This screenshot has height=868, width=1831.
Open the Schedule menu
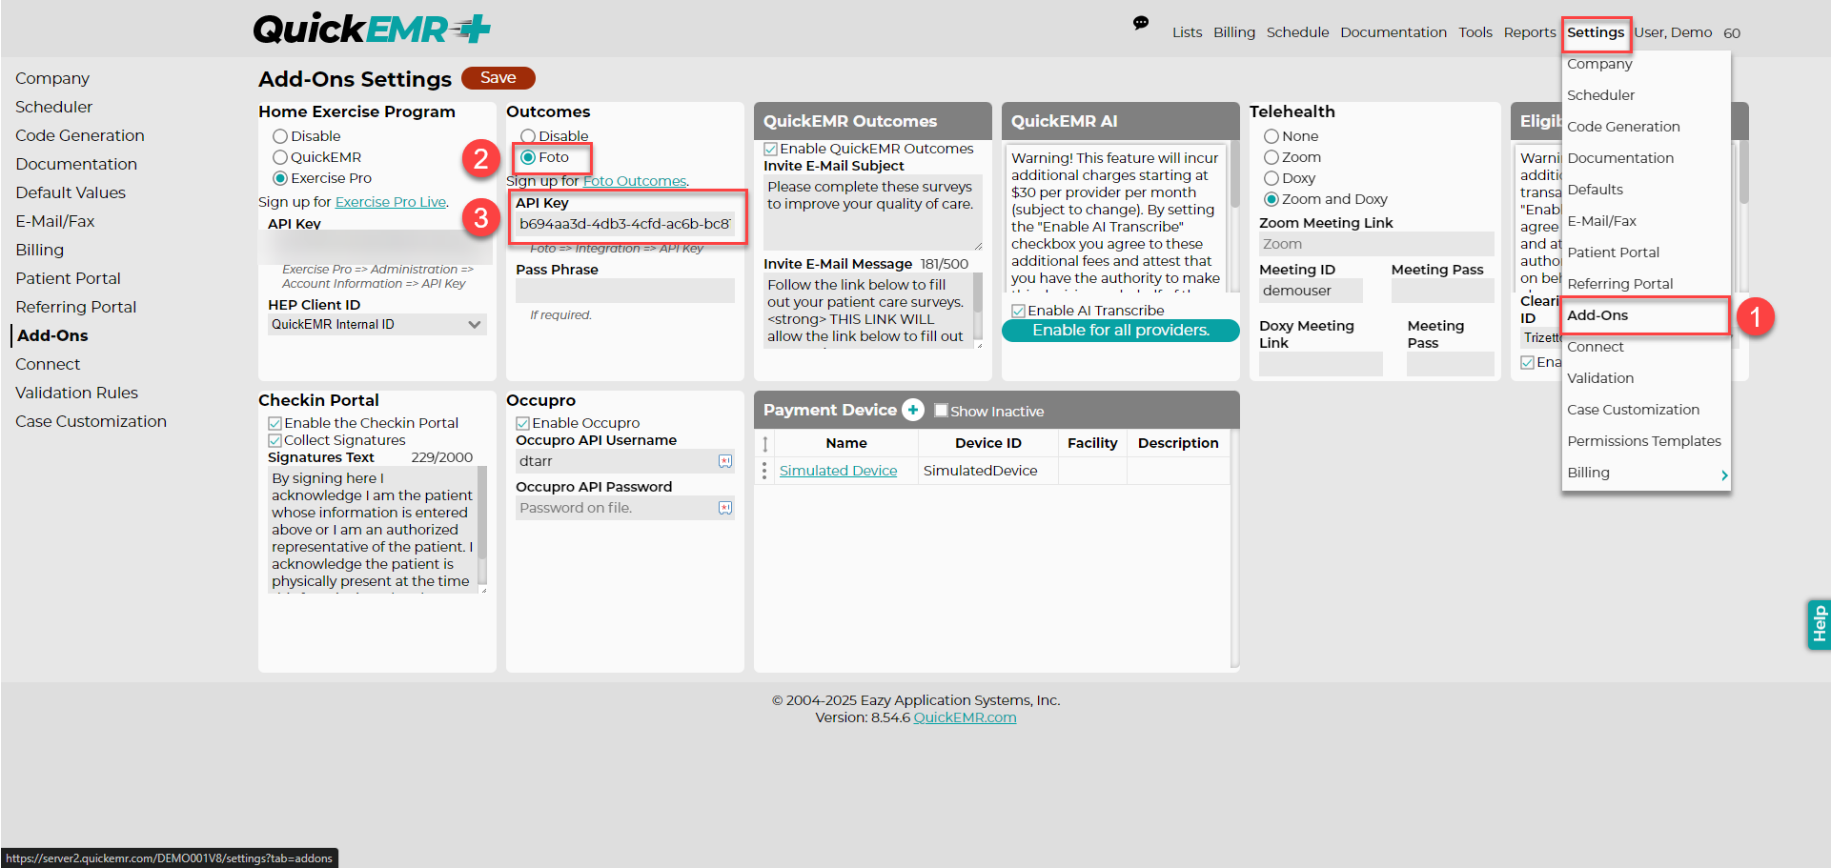coord(1297,32)
